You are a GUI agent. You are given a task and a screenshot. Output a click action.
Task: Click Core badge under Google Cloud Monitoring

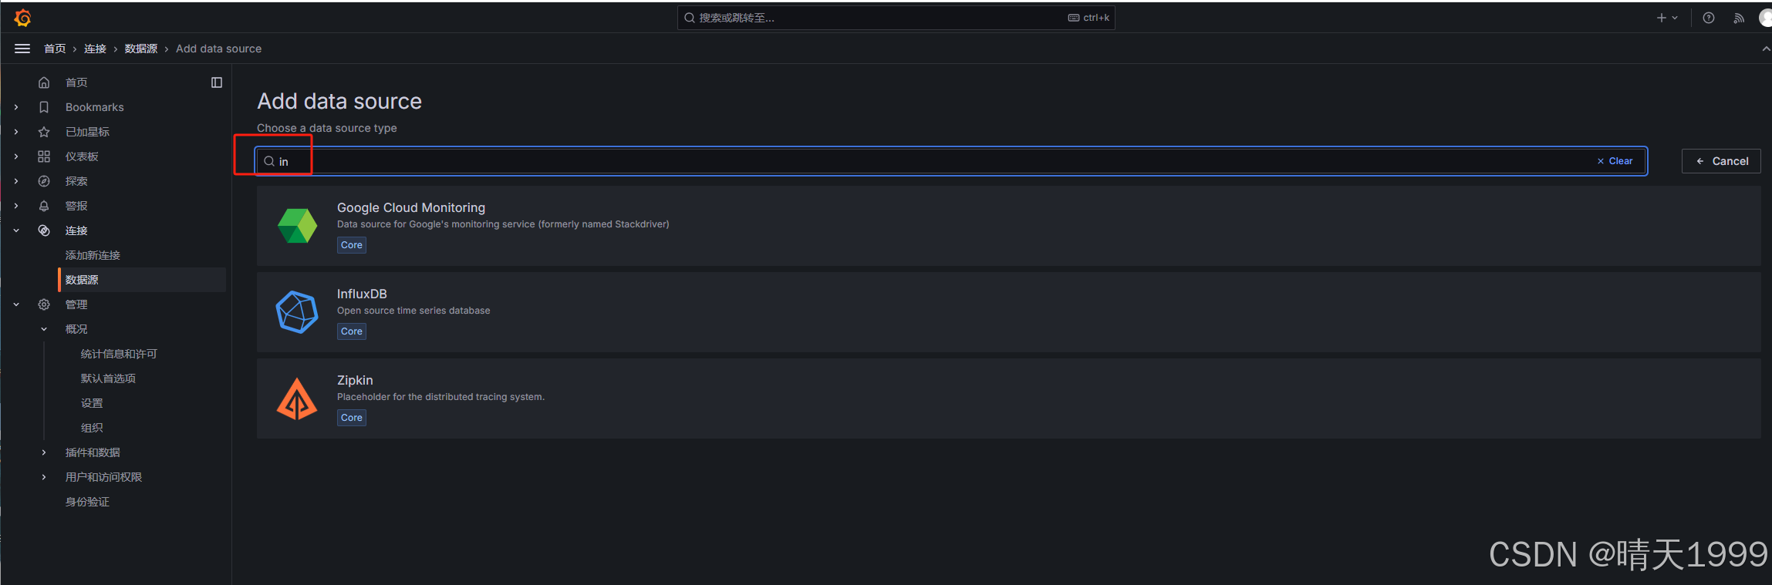(x=352, y=245)
